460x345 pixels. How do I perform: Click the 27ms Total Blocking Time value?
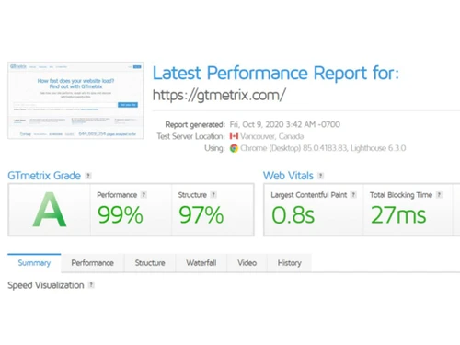coord(398,214)
